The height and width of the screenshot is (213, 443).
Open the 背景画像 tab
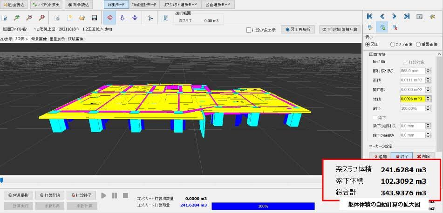click(39, 39)
